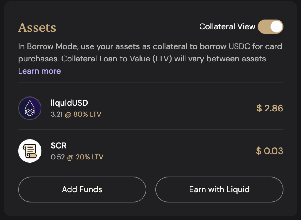Screen dimensions: 301x220
Task: Click the 3.21 amount under liquidUSD
Action: (x=57, y=114)
